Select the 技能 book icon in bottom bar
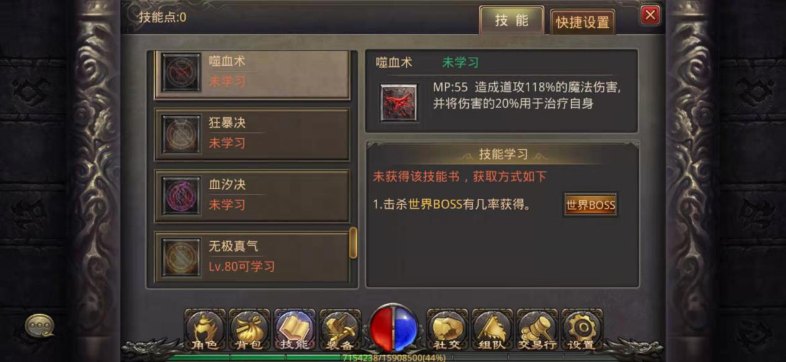Screen dimensions: 786x362 294,330
